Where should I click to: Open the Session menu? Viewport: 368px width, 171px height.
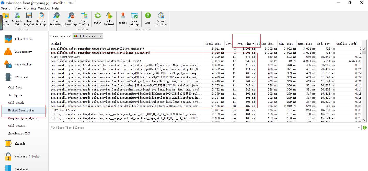pyautogui.click(x=7, y=8)
